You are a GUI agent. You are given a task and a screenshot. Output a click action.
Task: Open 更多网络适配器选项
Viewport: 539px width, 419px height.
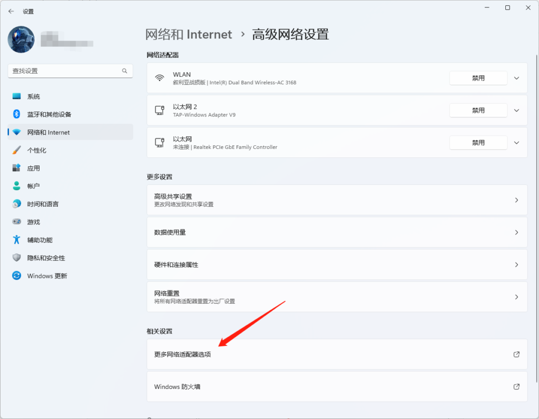click(x=337, y=354)
